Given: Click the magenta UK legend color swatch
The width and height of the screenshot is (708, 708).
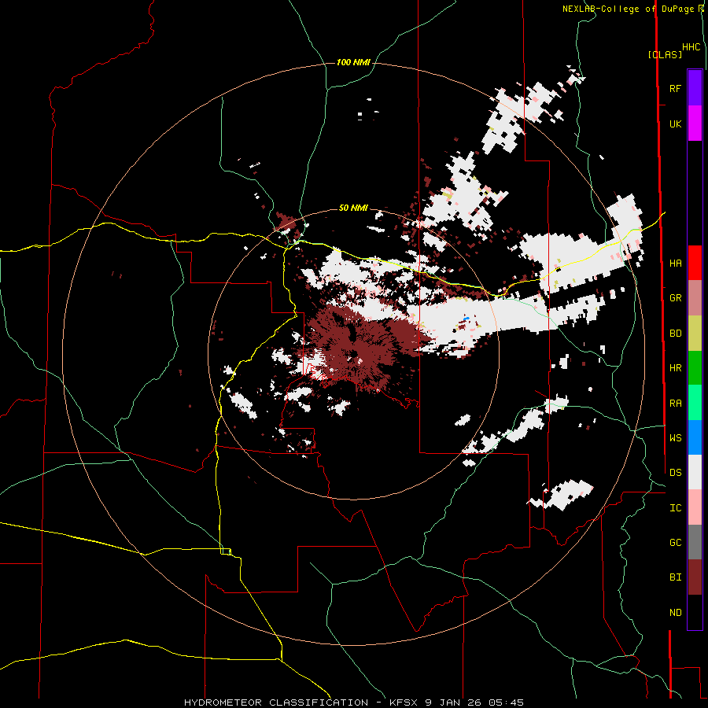Looking at the screenshot, I should tap(695, 124).
